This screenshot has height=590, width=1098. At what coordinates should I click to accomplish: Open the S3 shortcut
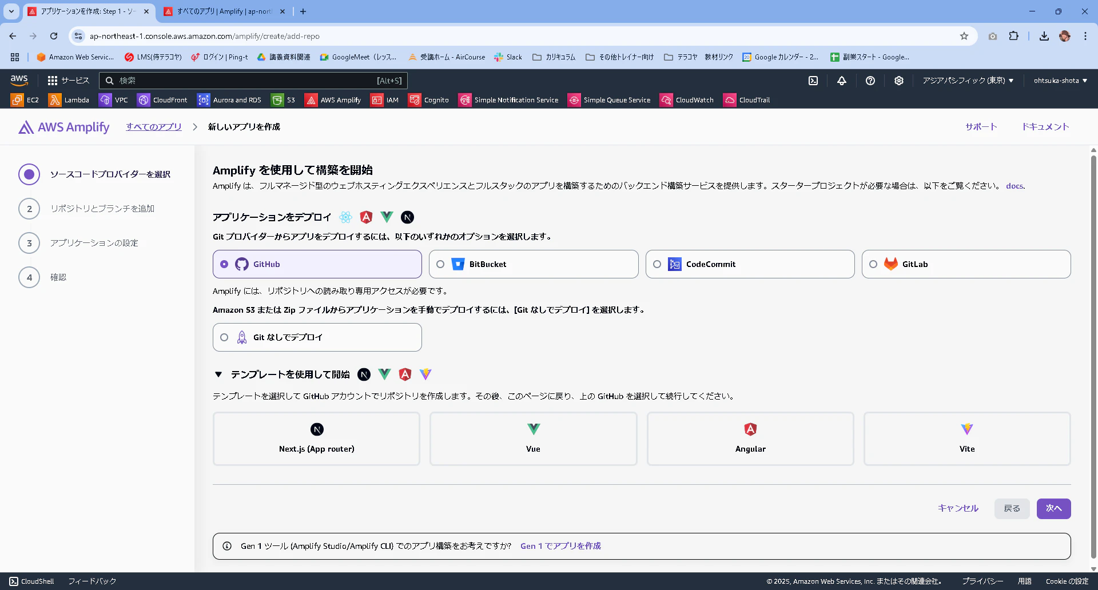click(284, 100)
